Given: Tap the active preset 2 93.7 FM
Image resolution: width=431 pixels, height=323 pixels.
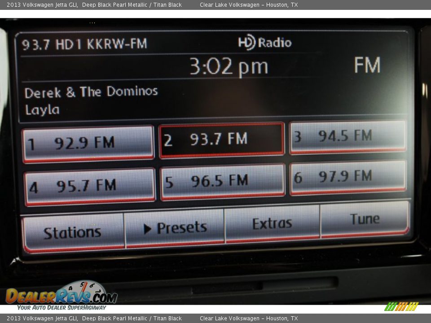Looking at the screenshot, I should (x=221, y=140).
